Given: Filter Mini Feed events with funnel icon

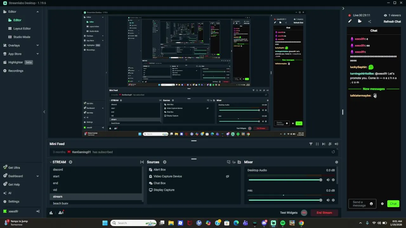Looking at the screenshot, I should pos(311,144).
